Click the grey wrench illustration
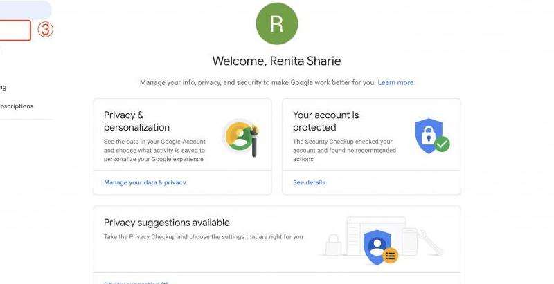Image resolution: width=554 pixels, height=284 pixels. (x=430, y=242)
